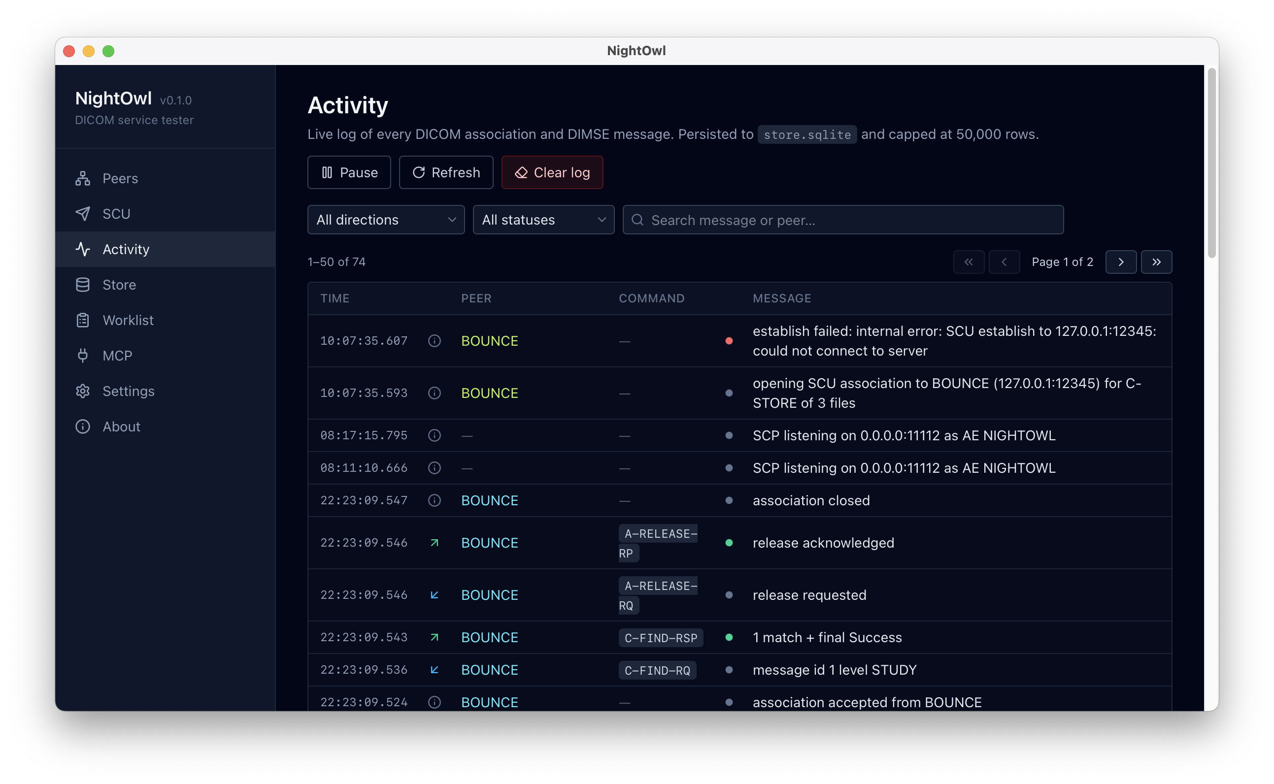Go to the next page of results
This screenshot has width=1274, height=784.
[x=1120, y=262]
